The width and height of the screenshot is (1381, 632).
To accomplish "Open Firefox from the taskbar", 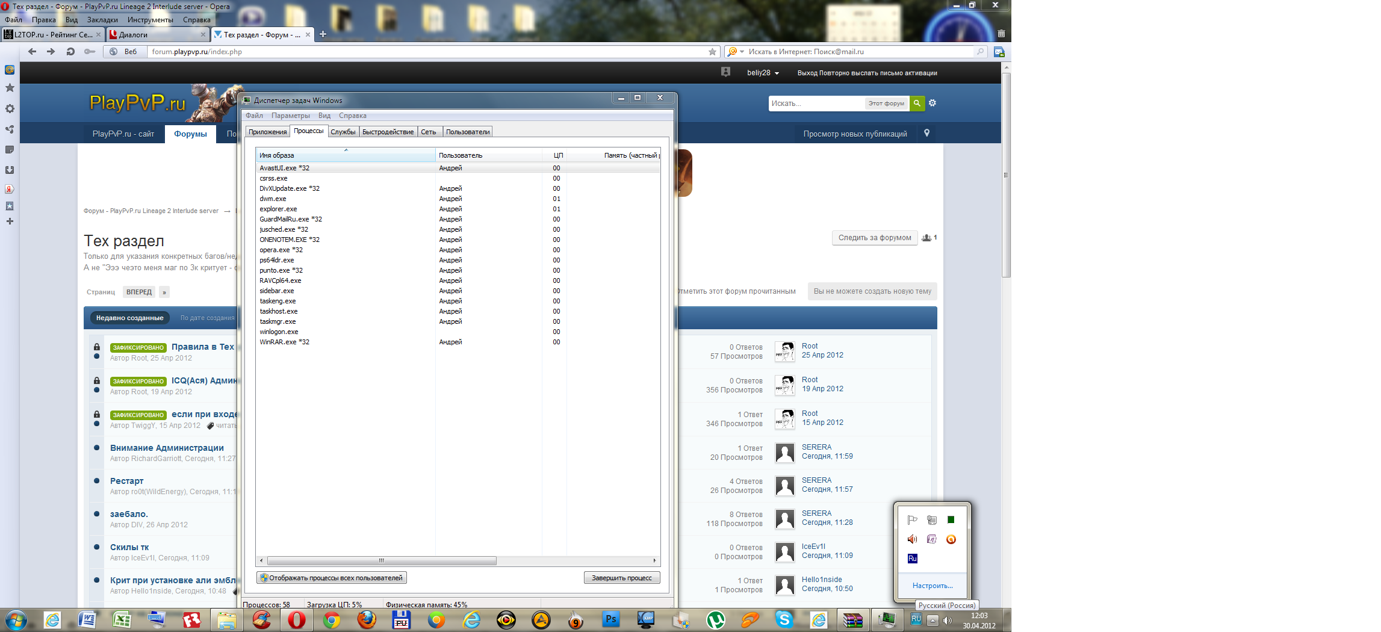I will tap(366, 619).
